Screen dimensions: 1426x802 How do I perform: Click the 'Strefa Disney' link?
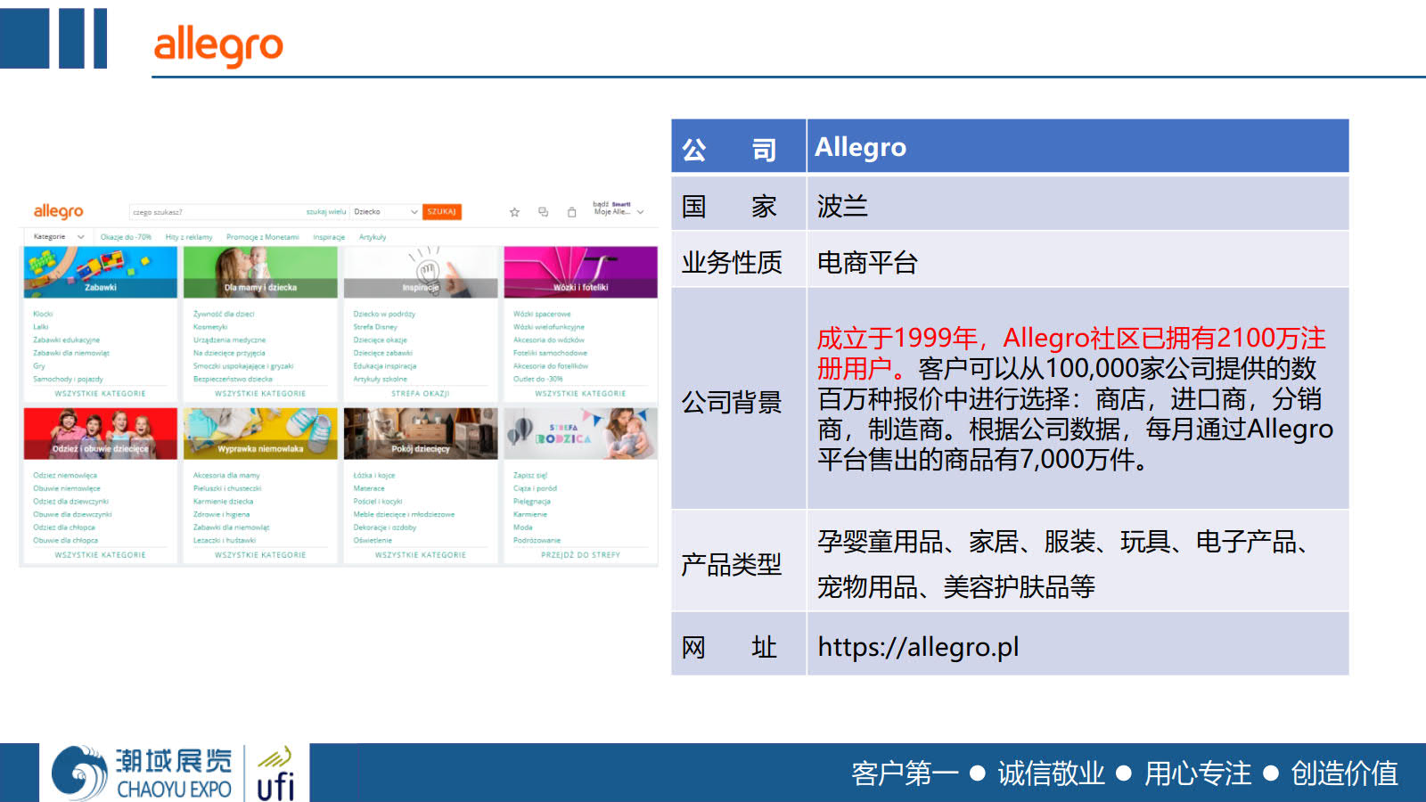(x=375, y=327)
